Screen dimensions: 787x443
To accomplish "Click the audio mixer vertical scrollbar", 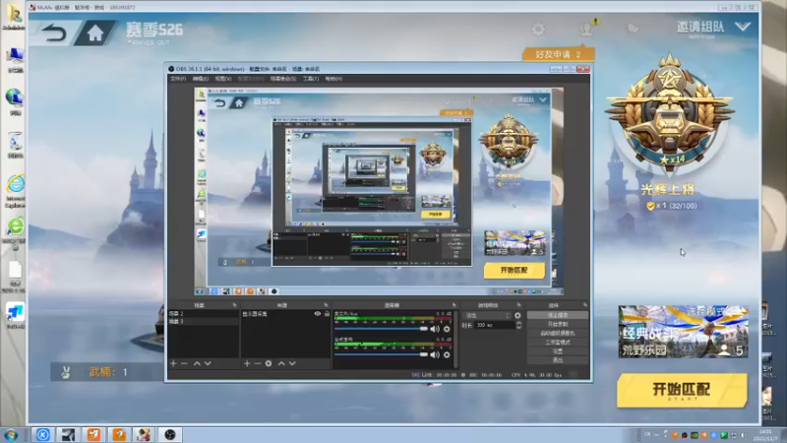I will pos(455,340).
